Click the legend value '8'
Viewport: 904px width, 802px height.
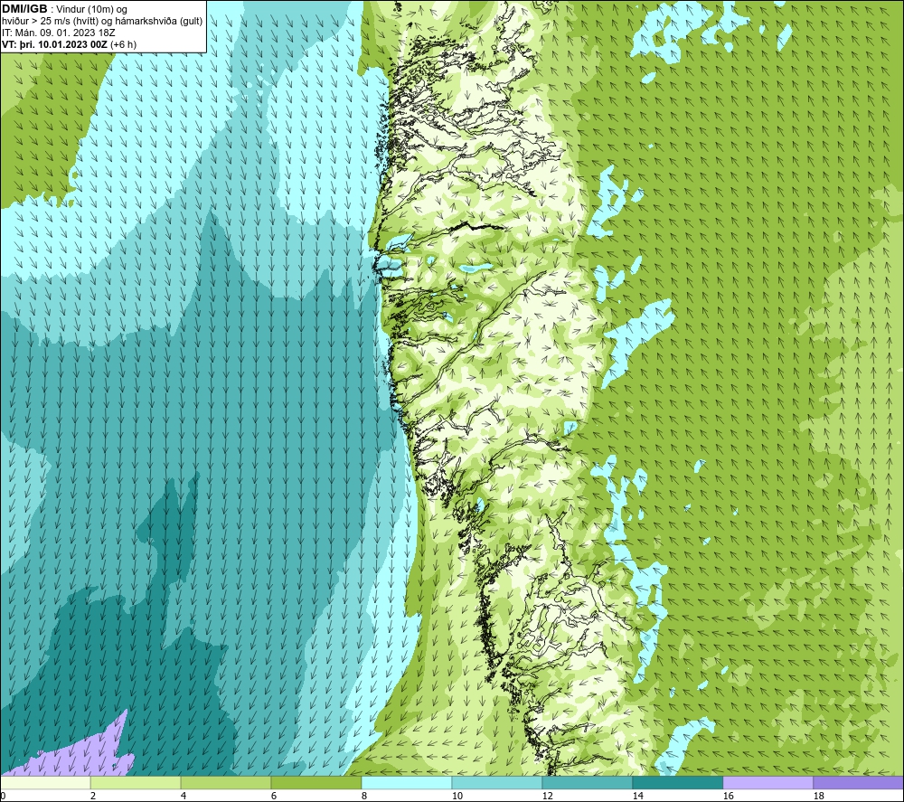pos(363,796)
